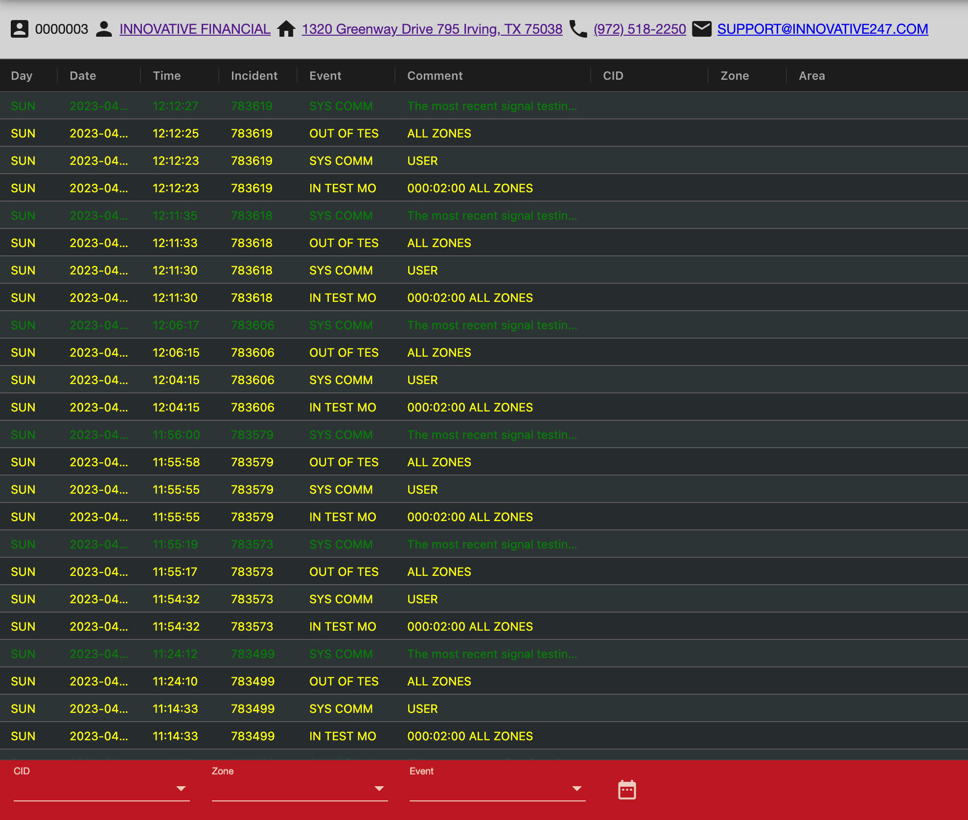This screenshot has width=968, height=820.
Task: Open the 1320 Greenway Drive address link
Action: (x=432, y=29)
